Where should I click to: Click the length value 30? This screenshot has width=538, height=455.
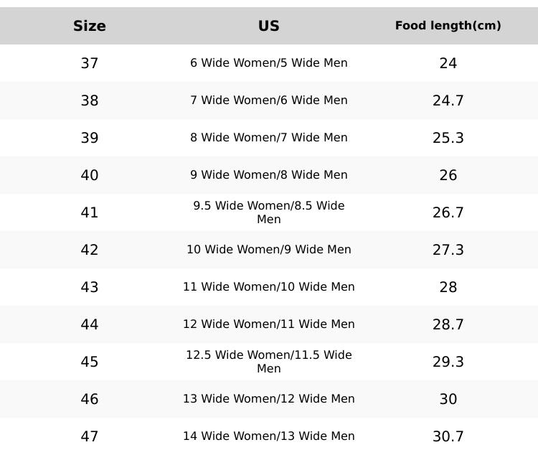[448, 399]
